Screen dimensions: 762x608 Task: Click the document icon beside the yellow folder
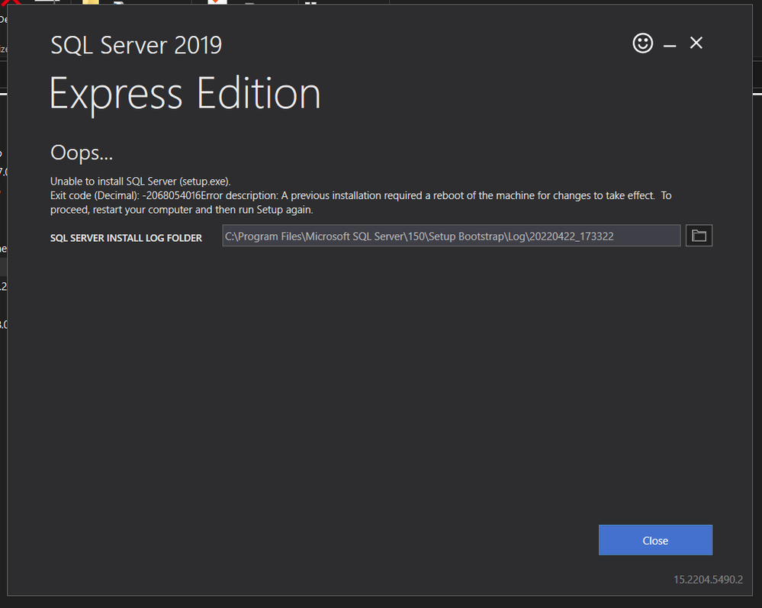tap(120, 3)
